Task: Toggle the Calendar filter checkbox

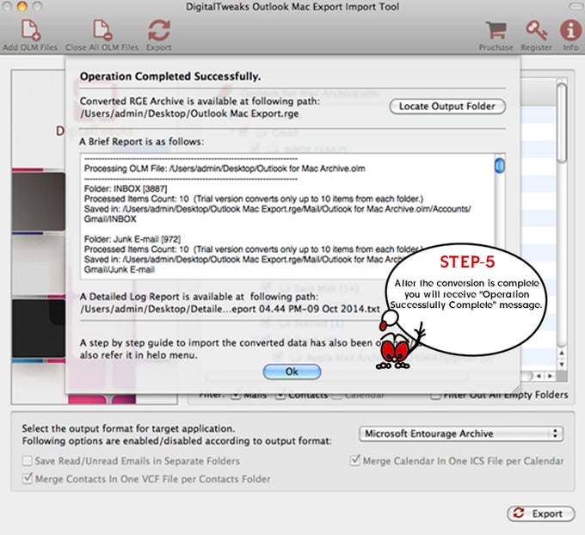Action: point(336,396)
